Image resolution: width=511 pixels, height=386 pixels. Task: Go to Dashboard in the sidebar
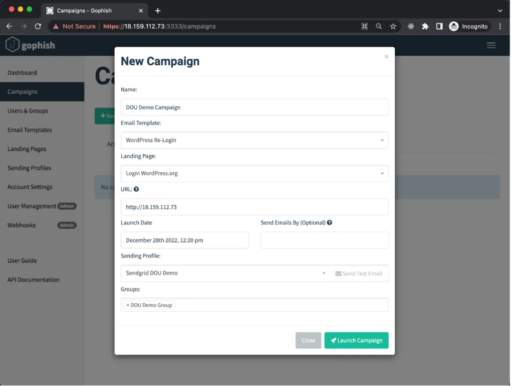[22, 73]
